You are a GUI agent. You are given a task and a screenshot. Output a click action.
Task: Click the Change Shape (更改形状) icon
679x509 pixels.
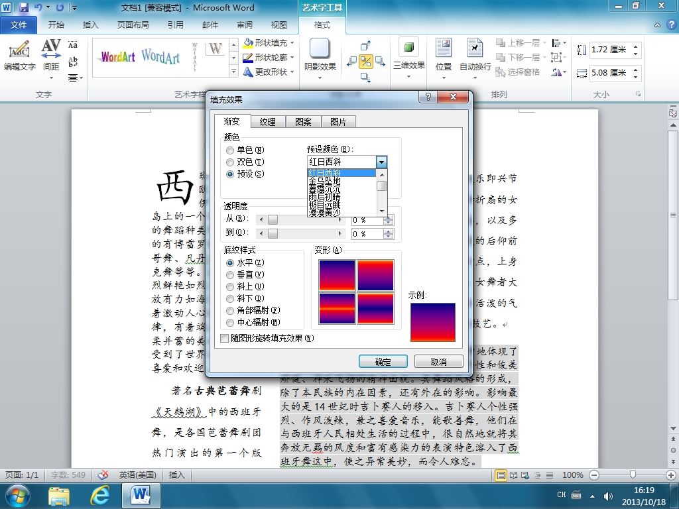click(248, 72)
